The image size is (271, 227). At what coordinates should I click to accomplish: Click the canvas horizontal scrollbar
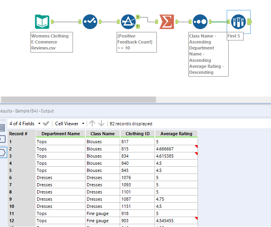click(78, 99)
